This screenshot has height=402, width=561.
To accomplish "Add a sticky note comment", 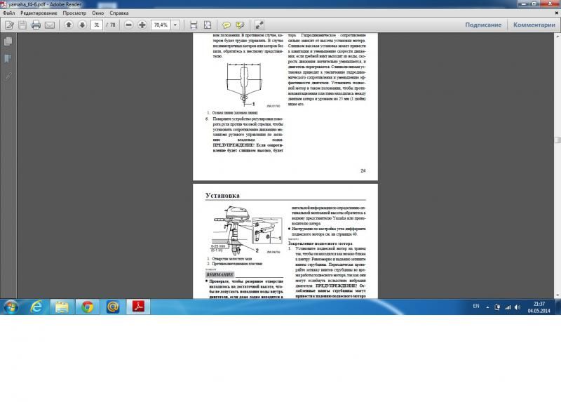I will click(x=227, y=25).
